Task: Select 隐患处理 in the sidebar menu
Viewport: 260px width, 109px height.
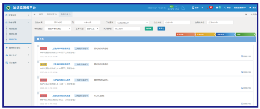Action: [13, 34]
